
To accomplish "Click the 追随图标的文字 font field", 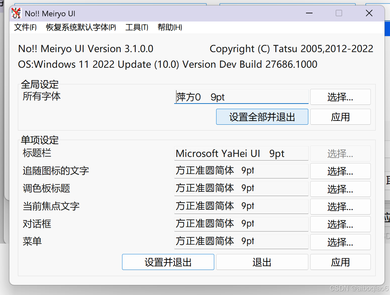I will point(241,171).
